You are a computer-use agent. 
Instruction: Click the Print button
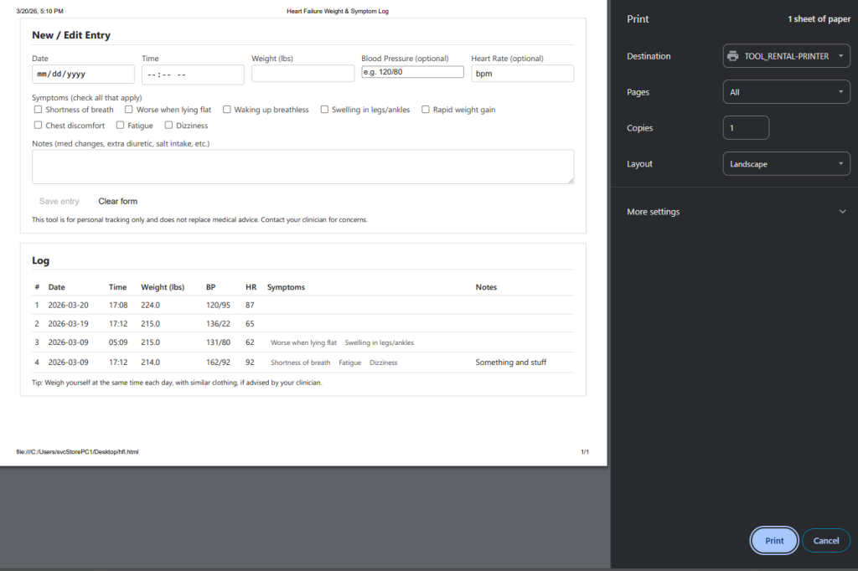(773, 540)
